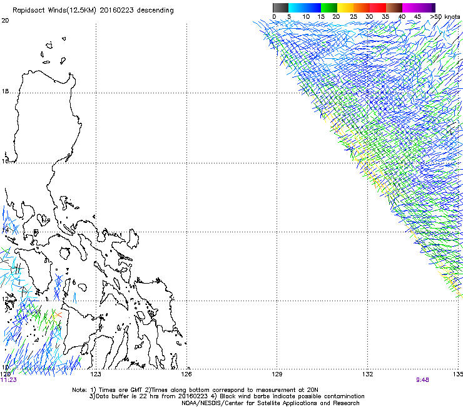The image size is (463, 407).
Task: Click the dark purple 45-50 knots segment
Action: tap(427, 8)
